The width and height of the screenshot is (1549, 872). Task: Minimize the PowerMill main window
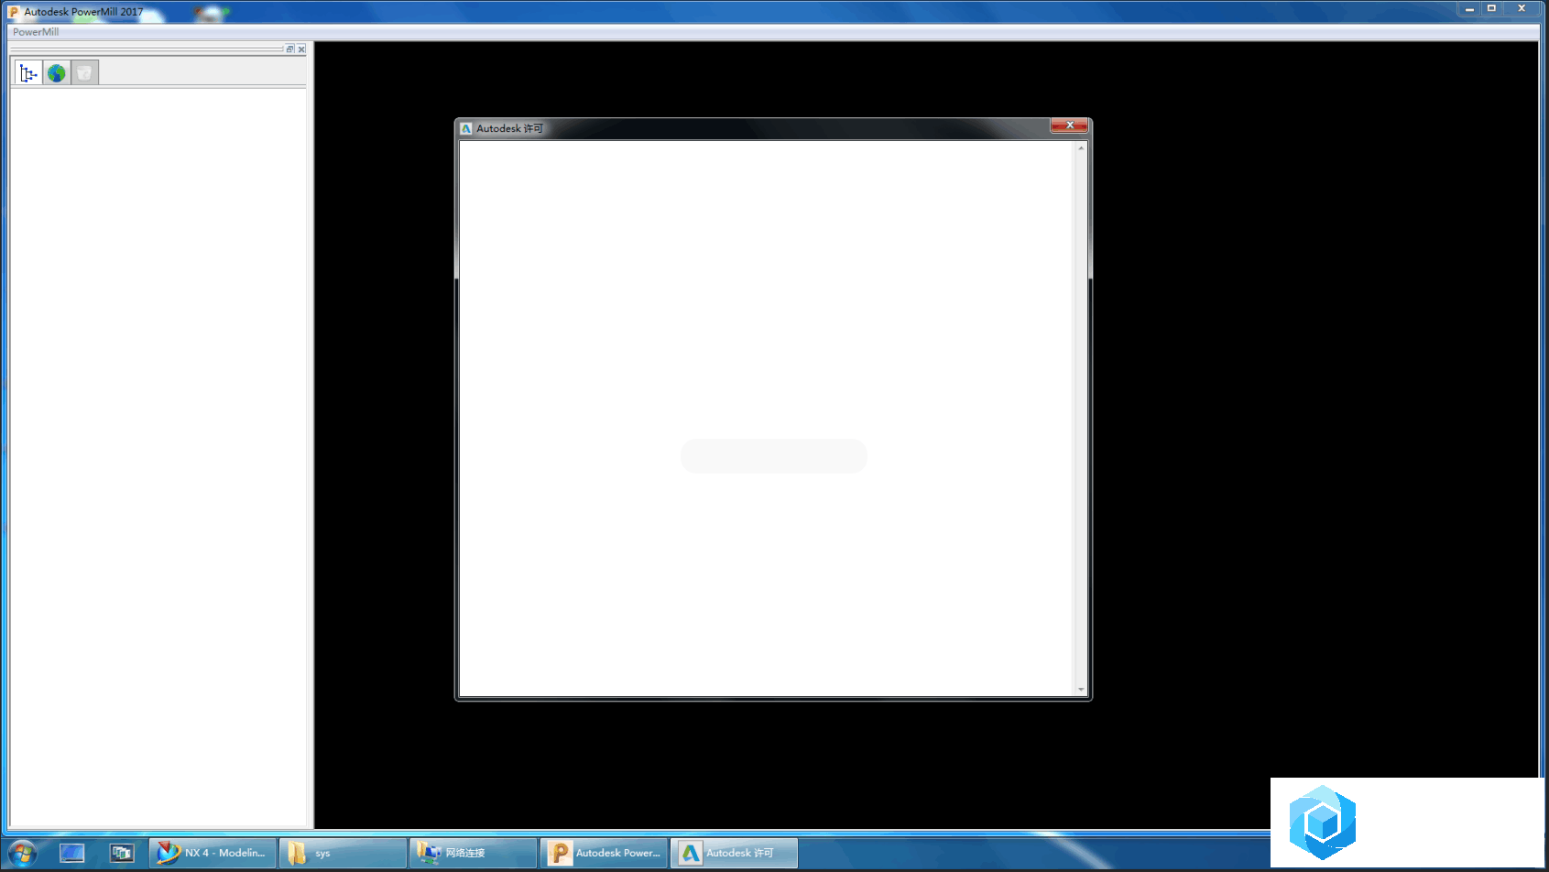1469,8
